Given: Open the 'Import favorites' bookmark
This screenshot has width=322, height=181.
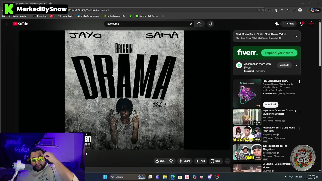Looking at the screenshot, I should tap(18, 16).
